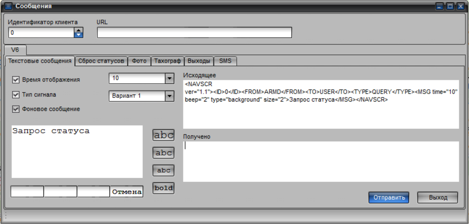This screenshot has height=224, width=469.
Task: Click the Выход button
Action: coord(438,197)
